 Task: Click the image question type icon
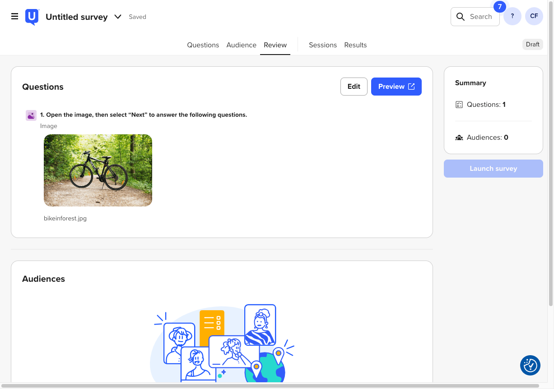coord(31,115)
